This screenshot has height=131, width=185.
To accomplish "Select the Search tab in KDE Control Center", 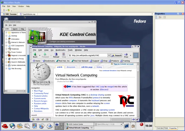I will (x=15, y=29).
